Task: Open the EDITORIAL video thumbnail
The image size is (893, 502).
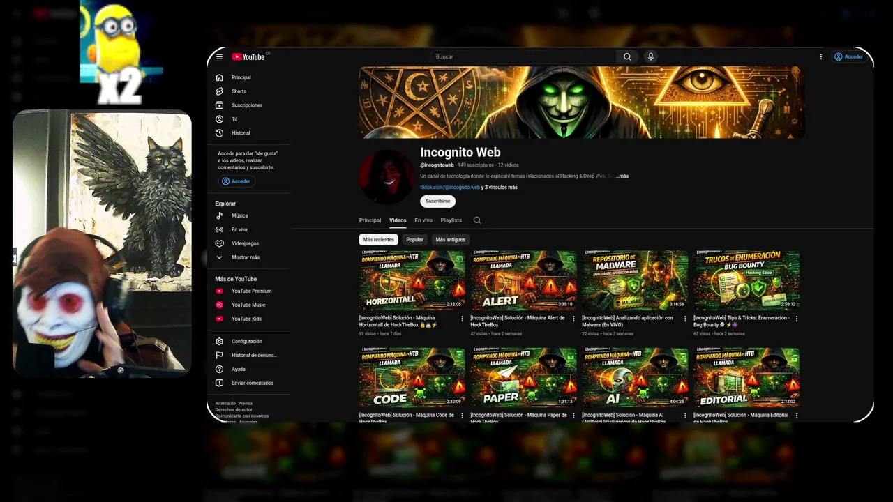Action: (746, 377)
